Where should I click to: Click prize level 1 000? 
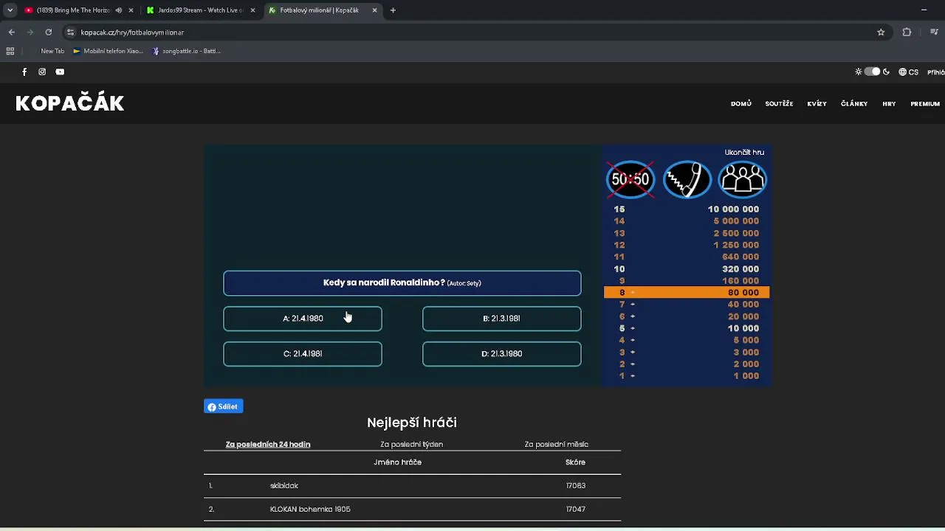click(x=687, y=376)
